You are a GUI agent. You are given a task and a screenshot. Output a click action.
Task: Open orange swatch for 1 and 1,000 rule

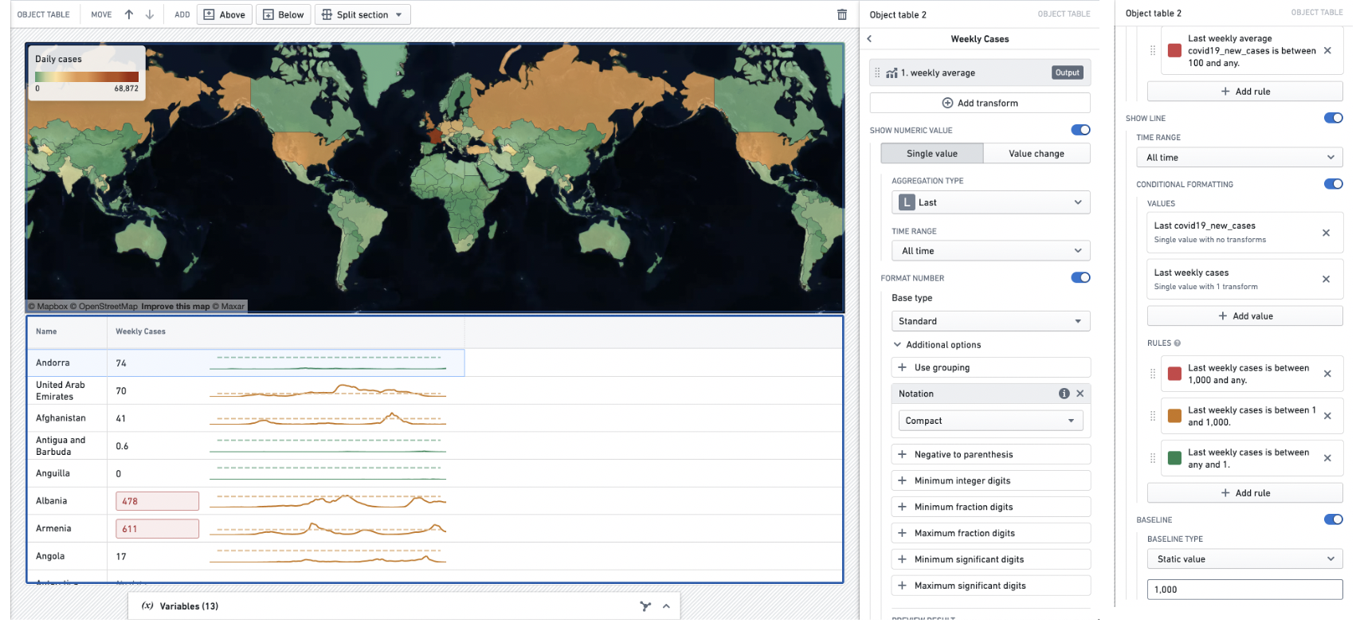tap(1174, 416)
